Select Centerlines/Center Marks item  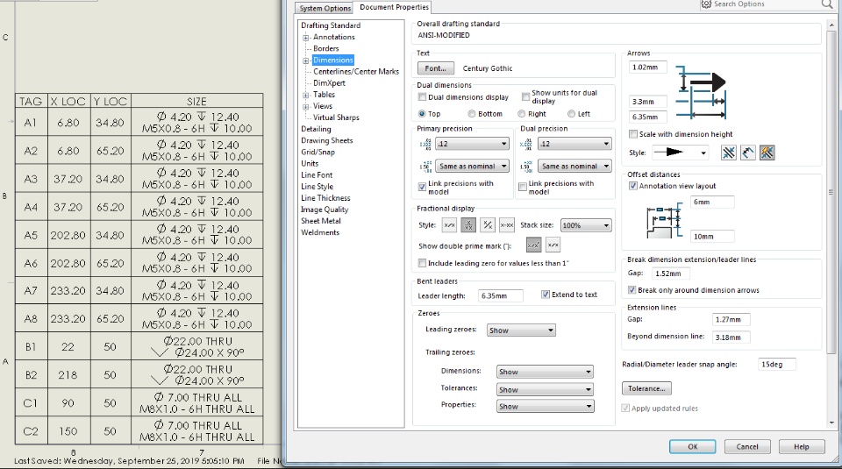(356, 71)
